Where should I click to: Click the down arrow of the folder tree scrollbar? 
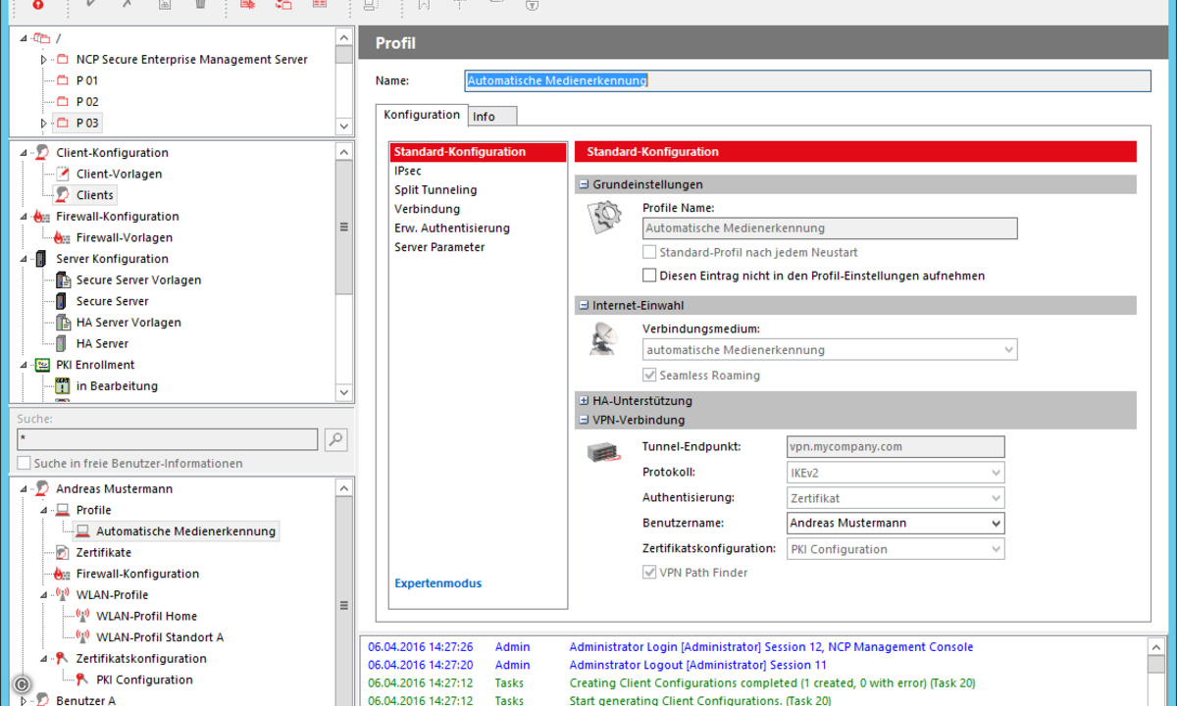[x=343, y=126]
